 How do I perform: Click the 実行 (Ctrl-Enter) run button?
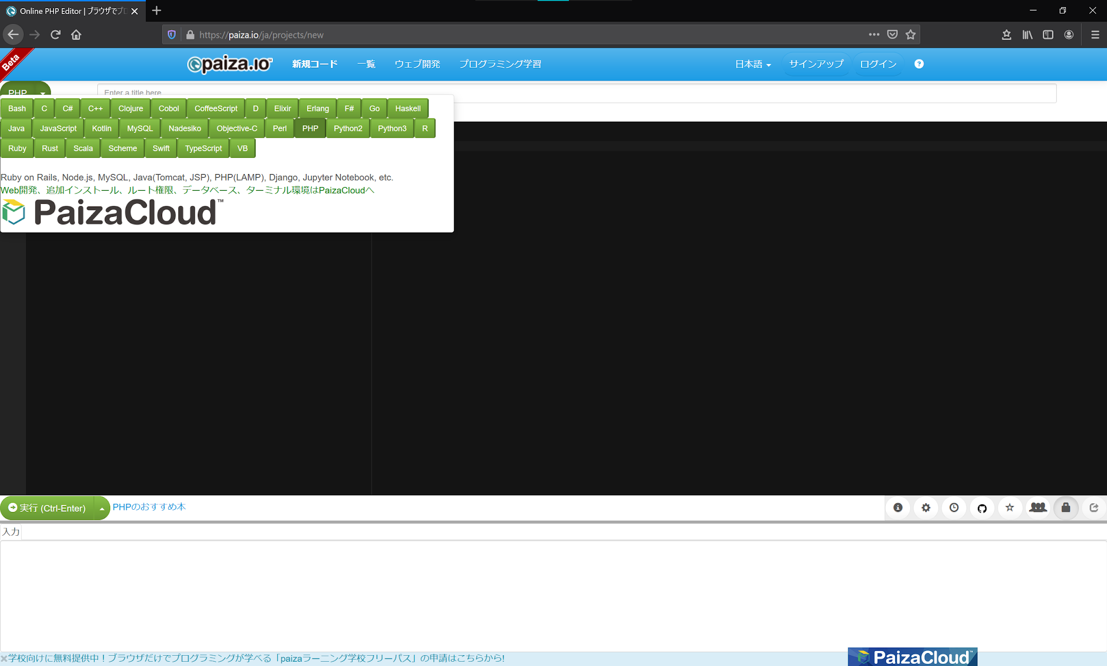49,508
